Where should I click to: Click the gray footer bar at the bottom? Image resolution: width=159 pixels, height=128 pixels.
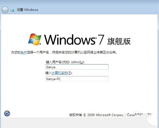coord(80,123)
